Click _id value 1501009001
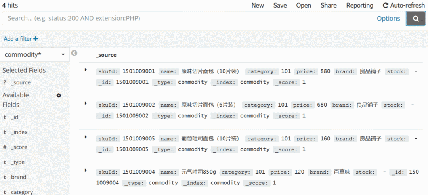The height and width of the screenshot is (195, 428). (132, 82)
